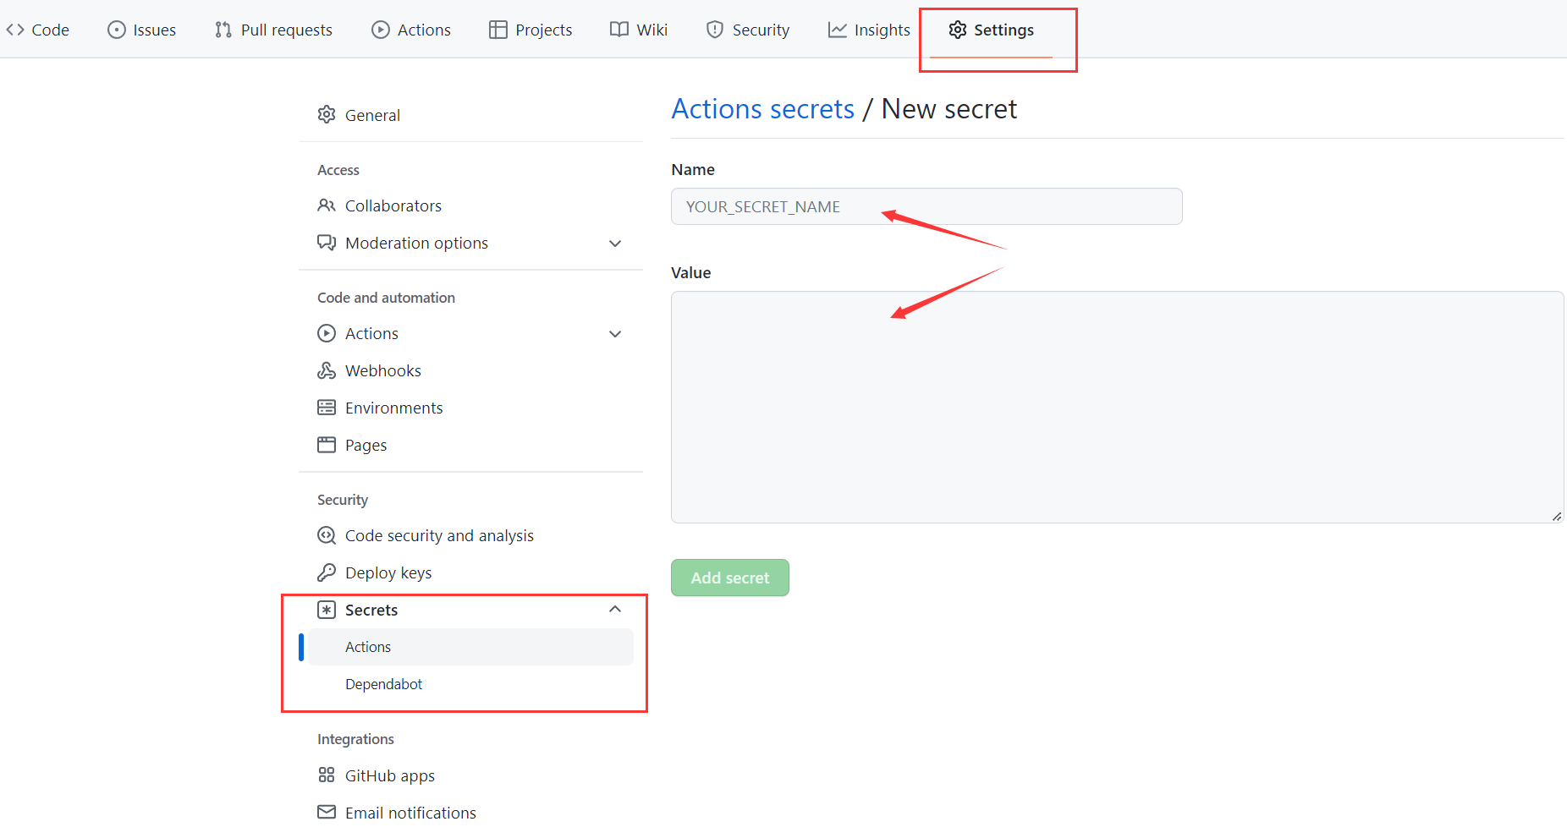Go back via the Actions secrets link
The image size is (1567, 838).
coord(762,108)
